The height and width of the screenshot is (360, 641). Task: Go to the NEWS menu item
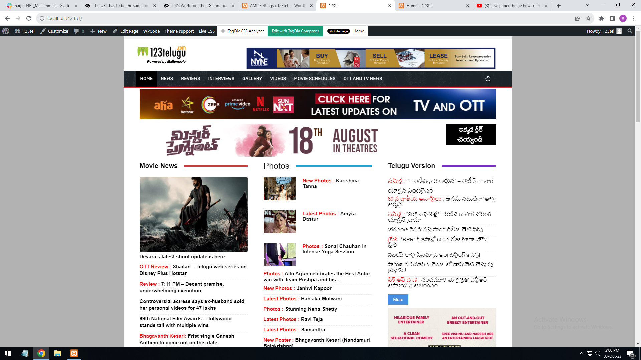tap(167, 79)
